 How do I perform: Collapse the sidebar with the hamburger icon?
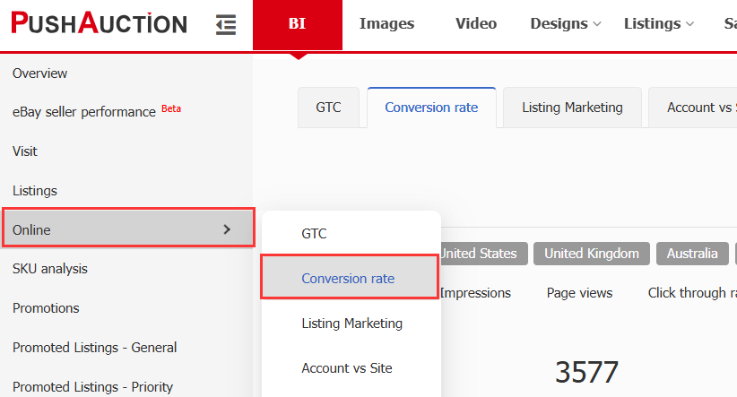click(226, 24)
